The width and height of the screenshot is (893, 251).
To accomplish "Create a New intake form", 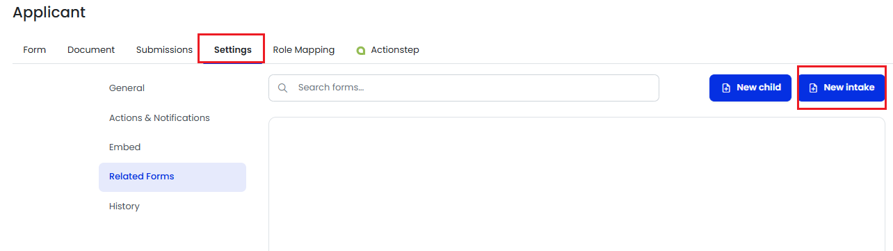I will (842, 88).
